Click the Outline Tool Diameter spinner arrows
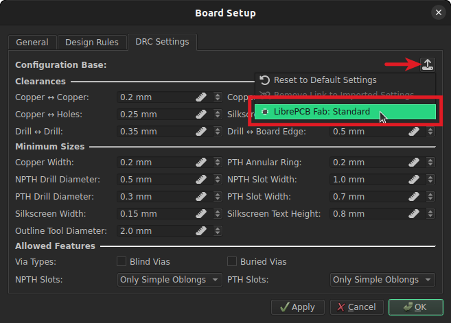Screen dimensions: 451x323 [218, 230]
